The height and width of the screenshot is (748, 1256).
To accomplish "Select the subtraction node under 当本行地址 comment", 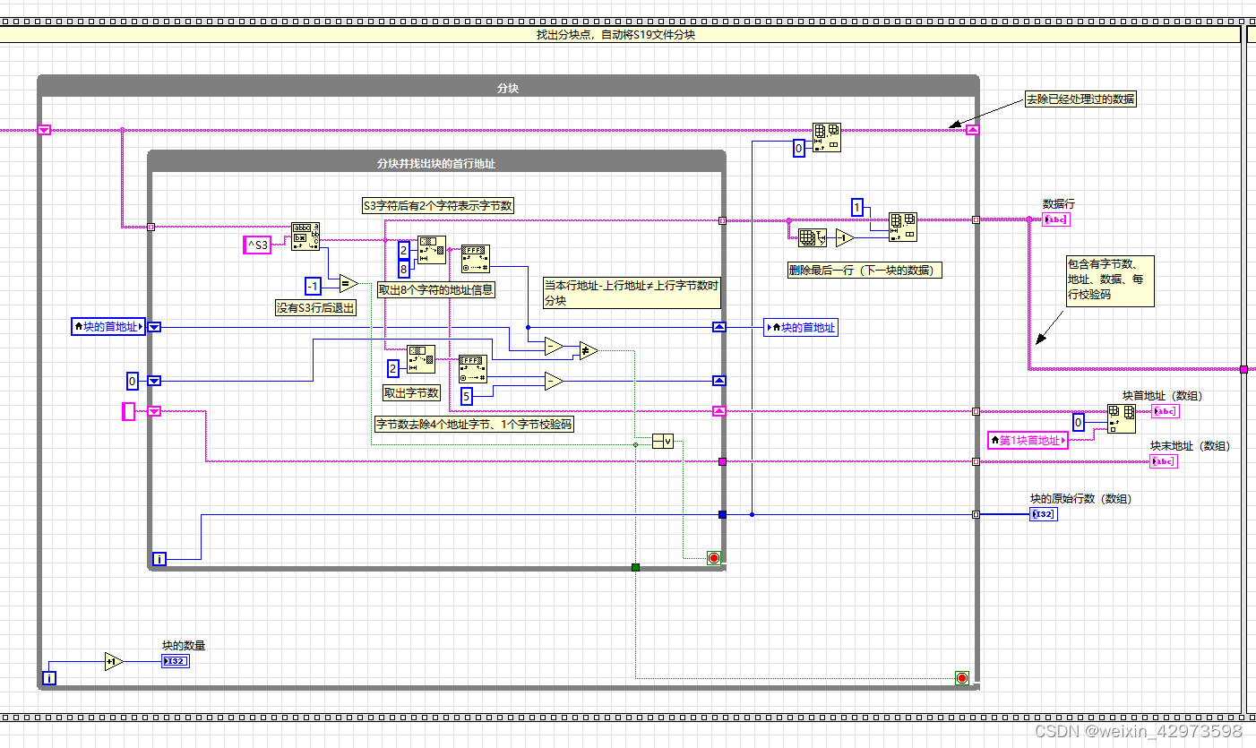I will (x=551, y=348).
